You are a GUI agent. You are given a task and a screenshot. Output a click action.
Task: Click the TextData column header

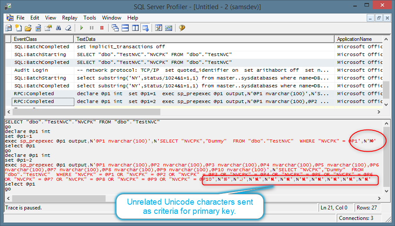(x=204, y=39)
